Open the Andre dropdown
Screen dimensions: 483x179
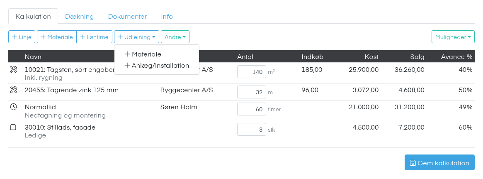pos(175,37)
